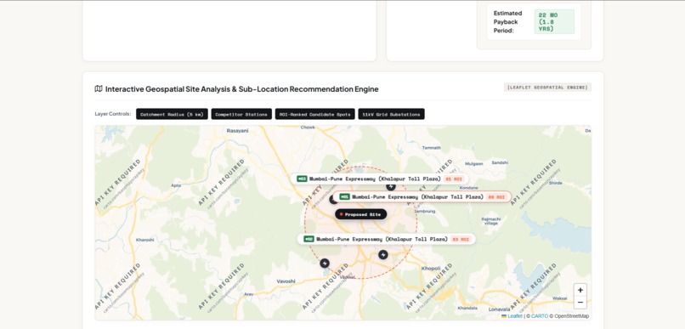
Task: Click the Tamnath place label on the map
Action: [431, 148]
